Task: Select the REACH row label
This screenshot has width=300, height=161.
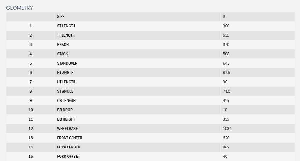Action: pos(63,45)
